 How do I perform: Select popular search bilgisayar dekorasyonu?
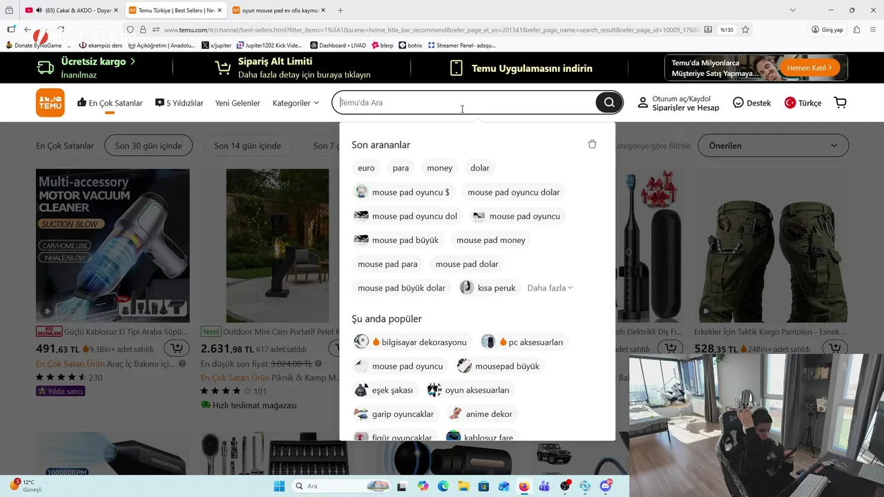pos(412,342)
